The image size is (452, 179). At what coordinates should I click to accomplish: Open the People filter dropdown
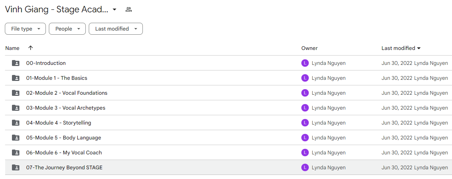coord(67,29)
